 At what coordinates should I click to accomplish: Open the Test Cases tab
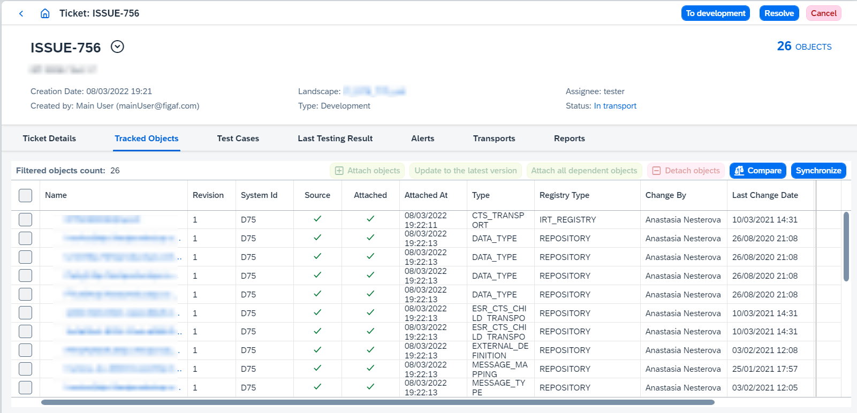coord(238,139)
